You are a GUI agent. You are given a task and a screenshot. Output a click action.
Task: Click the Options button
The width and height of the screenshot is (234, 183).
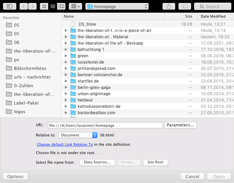coord(15,177)
